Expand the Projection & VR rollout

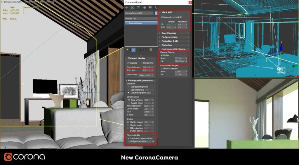(x=170, y=41)
